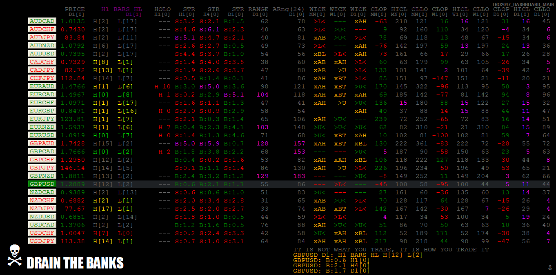Choose the AUDUSD symbol button
556x275 pixels.
pos(42,53)
